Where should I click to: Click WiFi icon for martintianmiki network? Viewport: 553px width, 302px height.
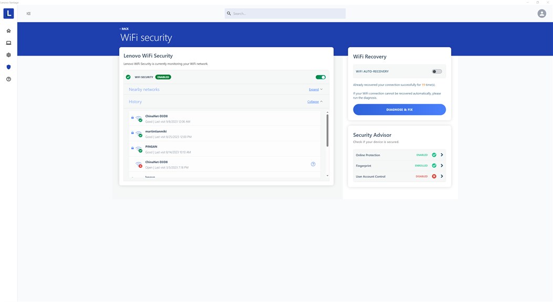[x=139, y=134]
